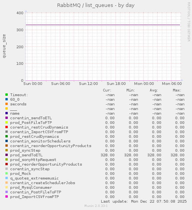Image resolution: width=192 pixels, height=210 pixels.
Task: Select the 'q_quotes_extrememusic' legend entry
Action: click(34, 178)
